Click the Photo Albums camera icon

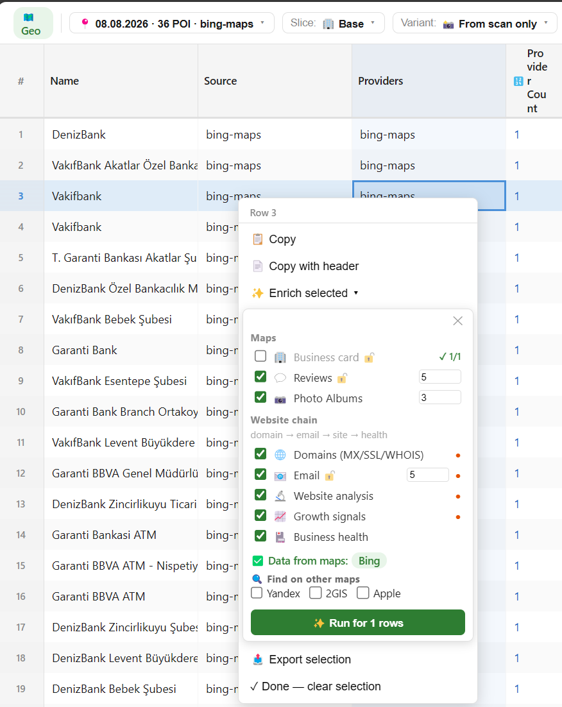click(280, 398)
